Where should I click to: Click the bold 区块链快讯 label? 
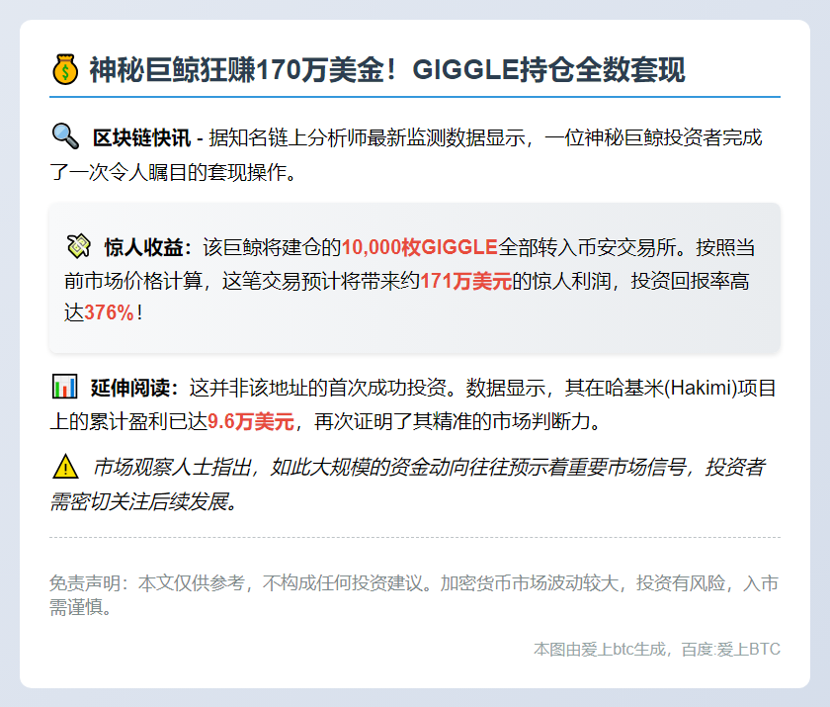(141, 137)
